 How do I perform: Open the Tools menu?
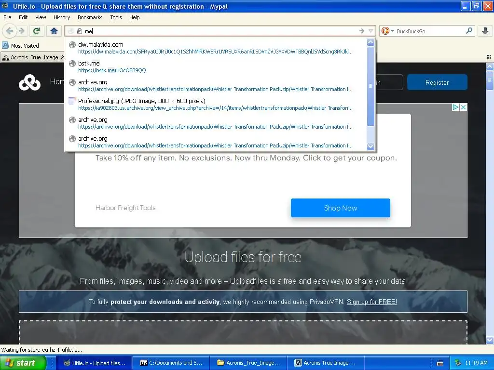pyautogui.click(x=116, y=17)
